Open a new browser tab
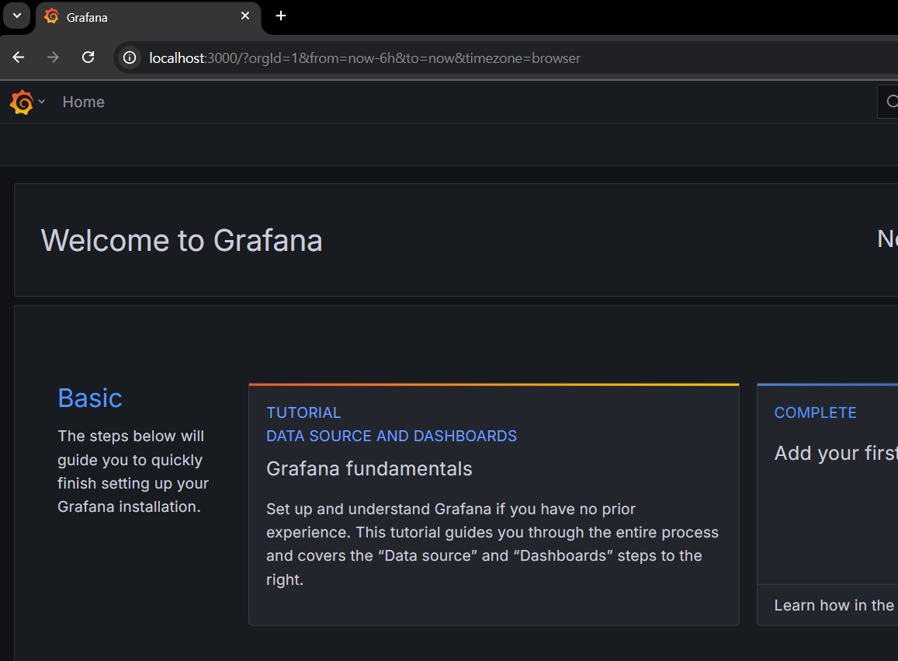 point(281,16)
